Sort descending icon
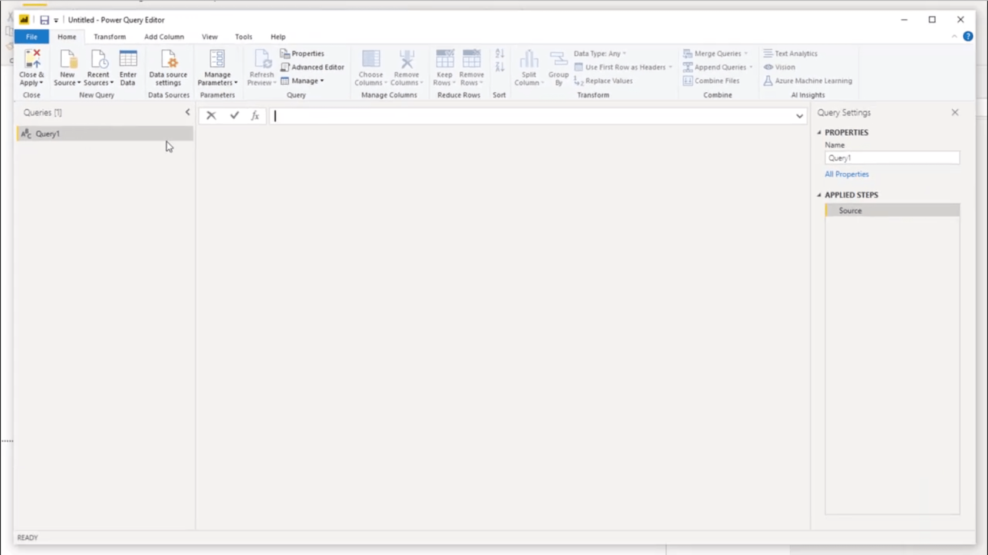 (x=500, y=67)
